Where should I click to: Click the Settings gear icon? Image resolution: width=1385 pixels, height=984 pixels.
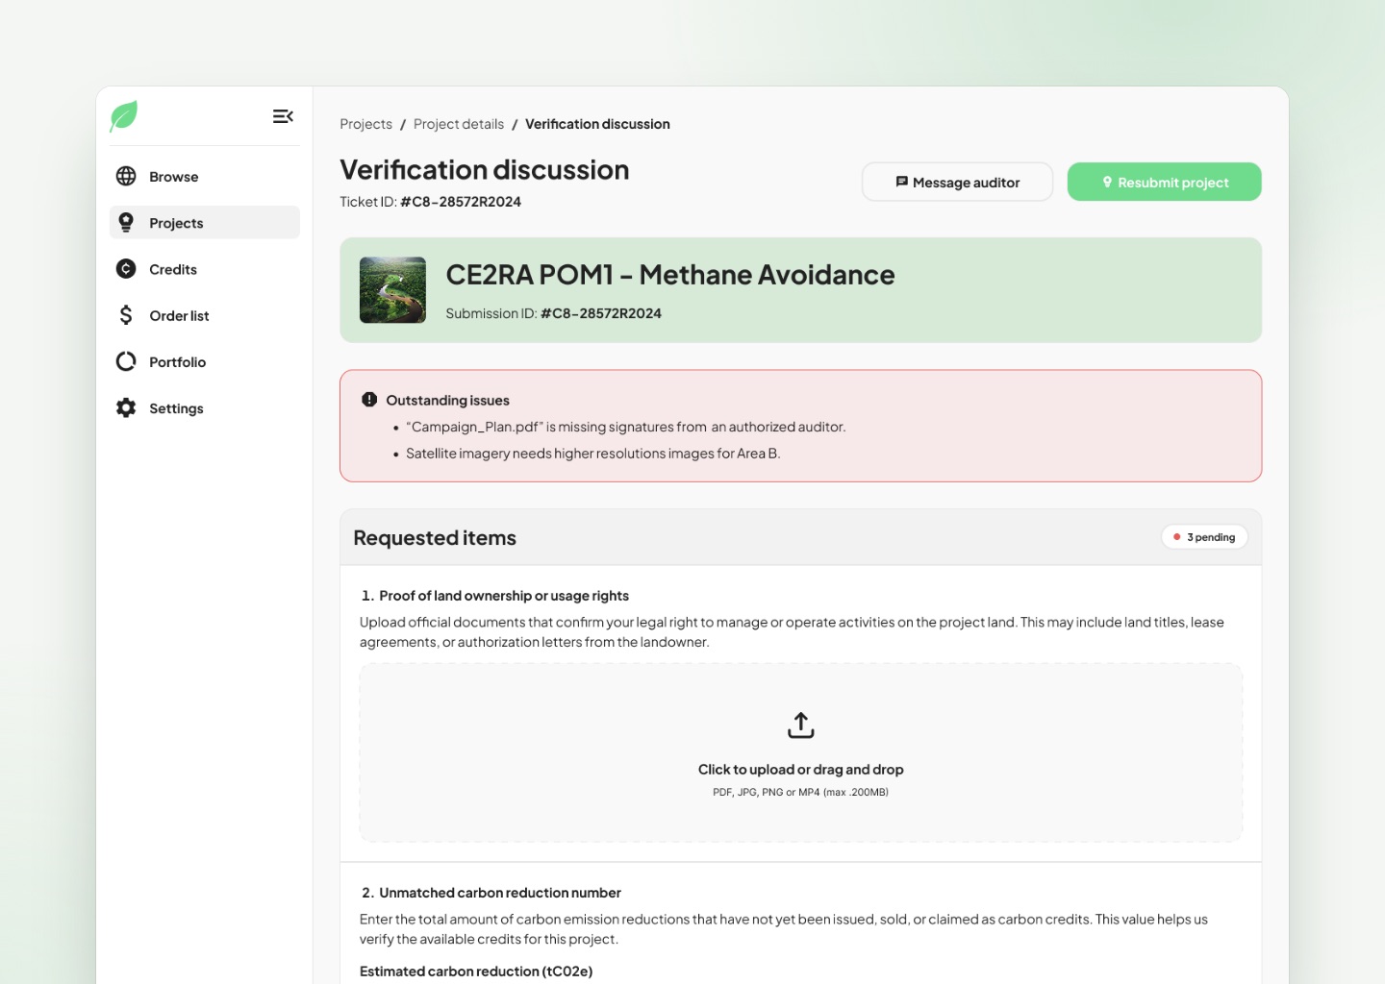pyautogui.click(x=126, y=407)
